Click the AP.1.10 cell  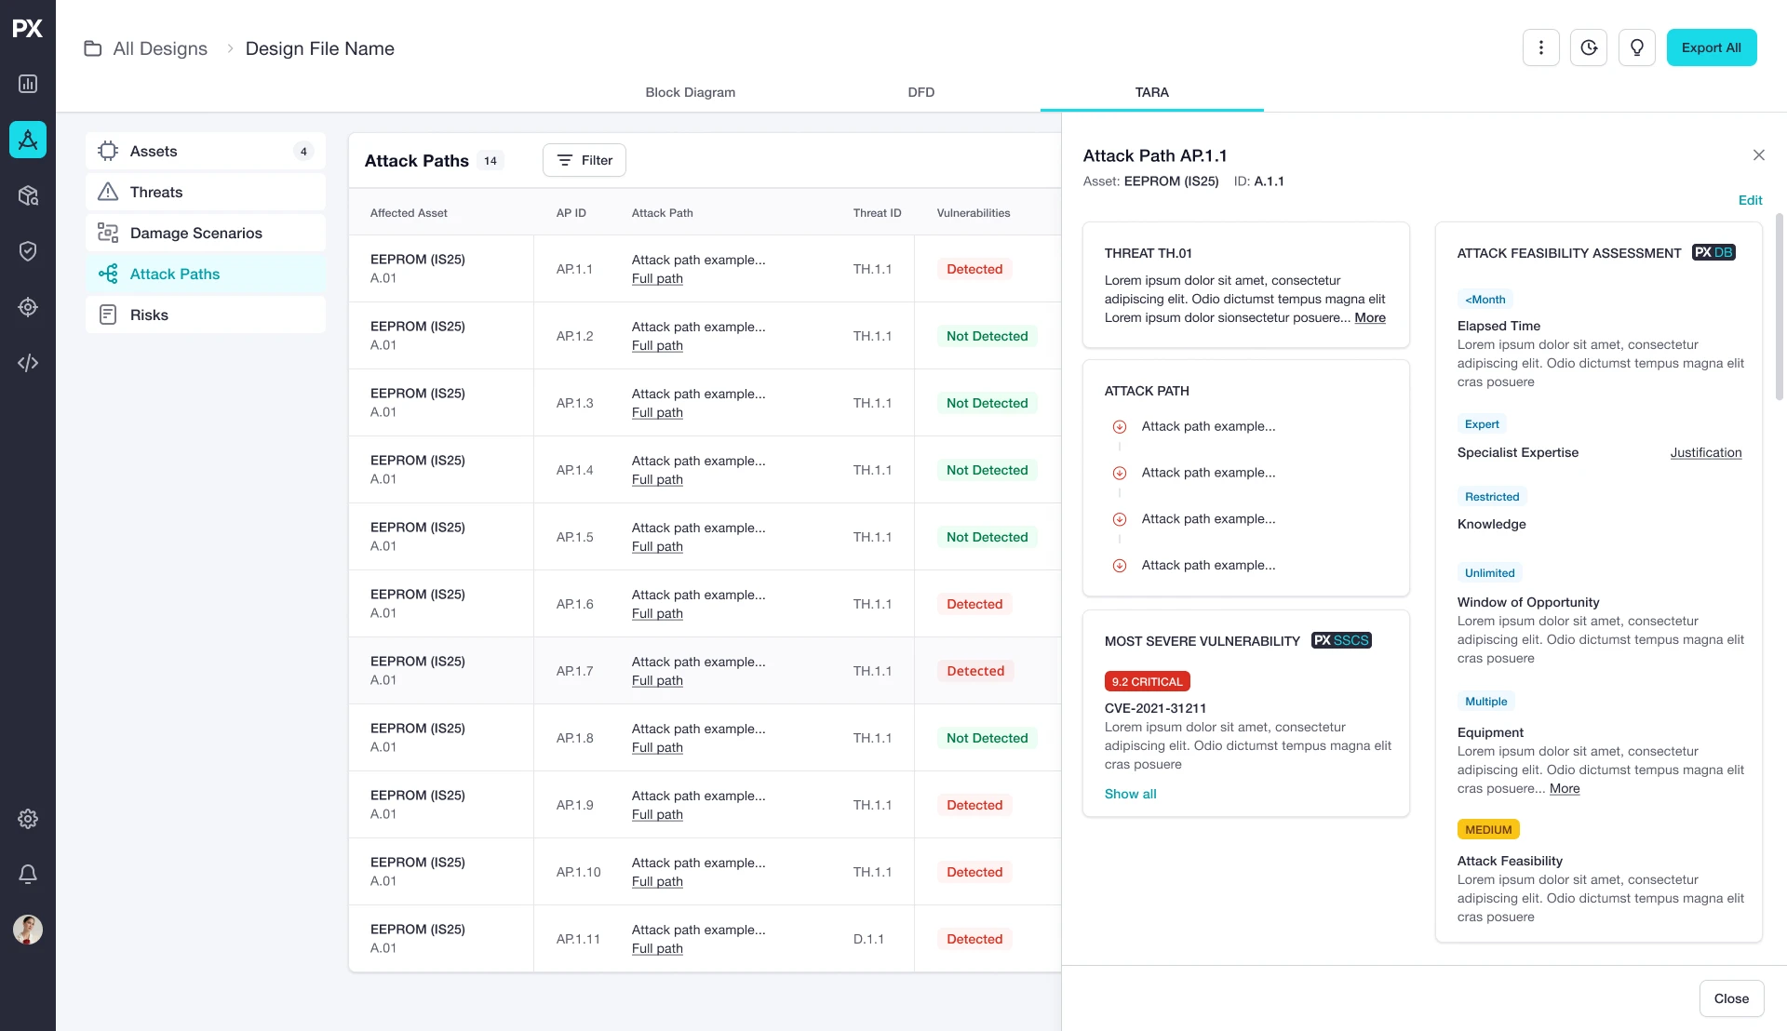[x=579, y=872]
